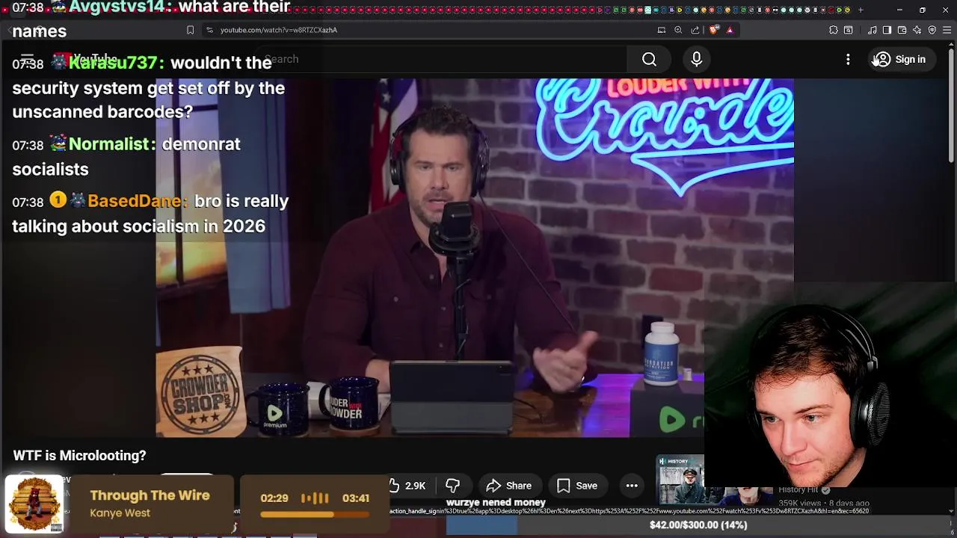Start voice search with the microphone icon
Screen dimensions: 957x538
coord(696,59)
